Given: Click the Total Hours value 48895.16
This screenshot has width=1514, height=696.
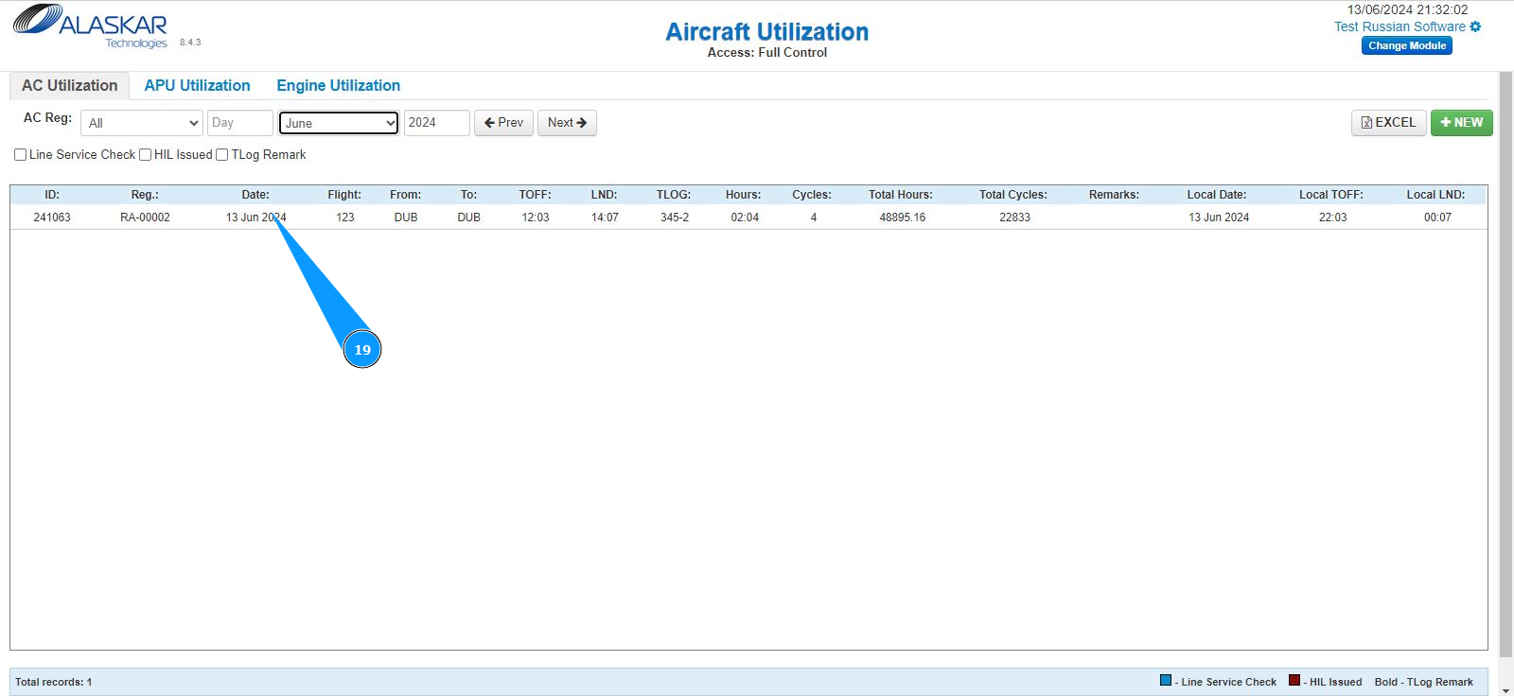Looking at the screenshot, I should click(903, 217).
